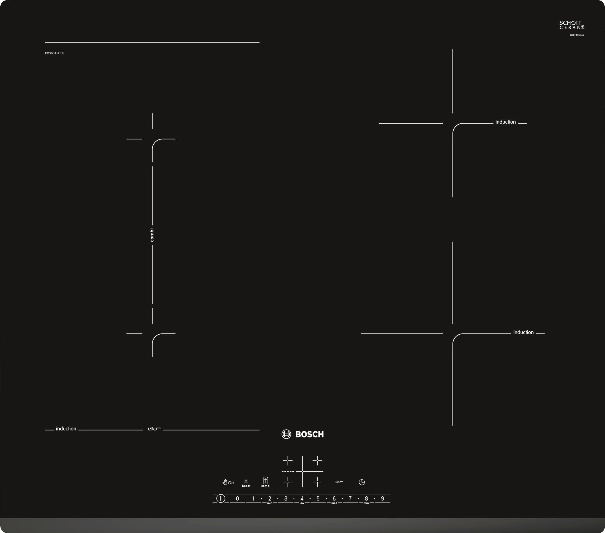Viewport: 605px width, 533px height.
Task: Set power level to 2 (min)
Action: tap(270, 499)
